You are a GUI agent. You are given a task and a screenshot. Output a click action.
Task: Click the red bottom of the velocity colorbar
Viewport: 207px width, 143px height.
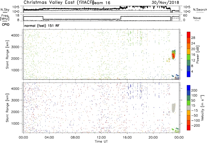pos(189,128)
